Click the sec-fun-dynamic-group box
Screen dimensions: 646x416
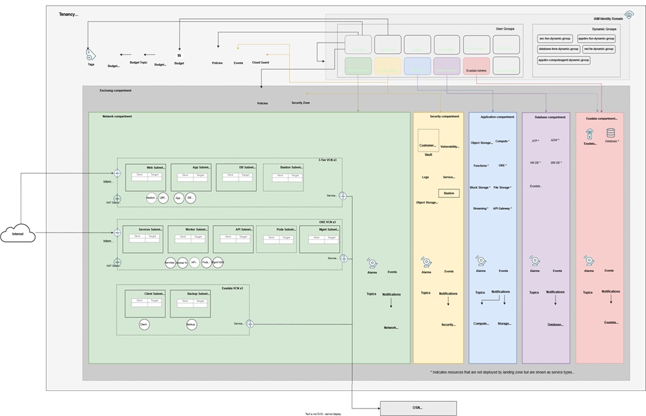pos(554,39)
